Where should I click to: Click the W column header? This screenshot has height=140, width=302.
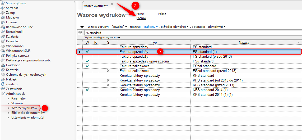(x=88, y=42)
